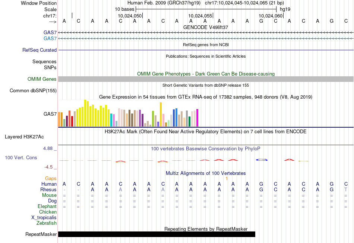
Task: Click the 'Dog' alignment row label
Action: 52,201
